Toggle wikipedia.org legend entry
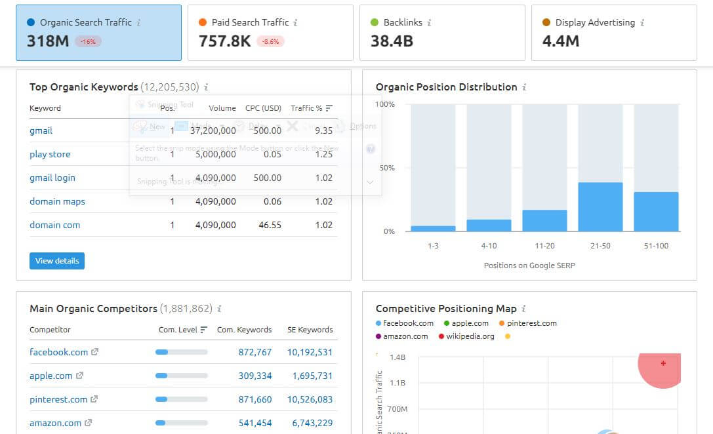This screenshot has width=713, height=434. point(466,336)
